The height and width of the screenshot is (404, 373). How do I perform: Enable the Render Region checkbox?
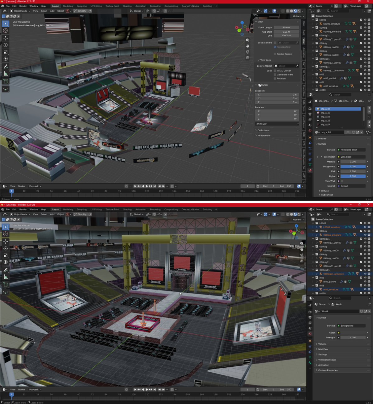click(275, 54)
